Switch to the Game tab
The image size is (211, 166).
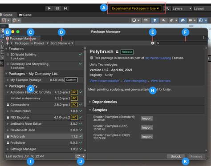coord(25,15)
